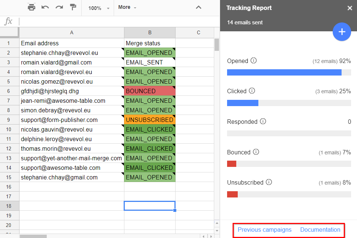Click into the formula bar input
The width and height of the screenshot is (357, 238).
[119, 21]
